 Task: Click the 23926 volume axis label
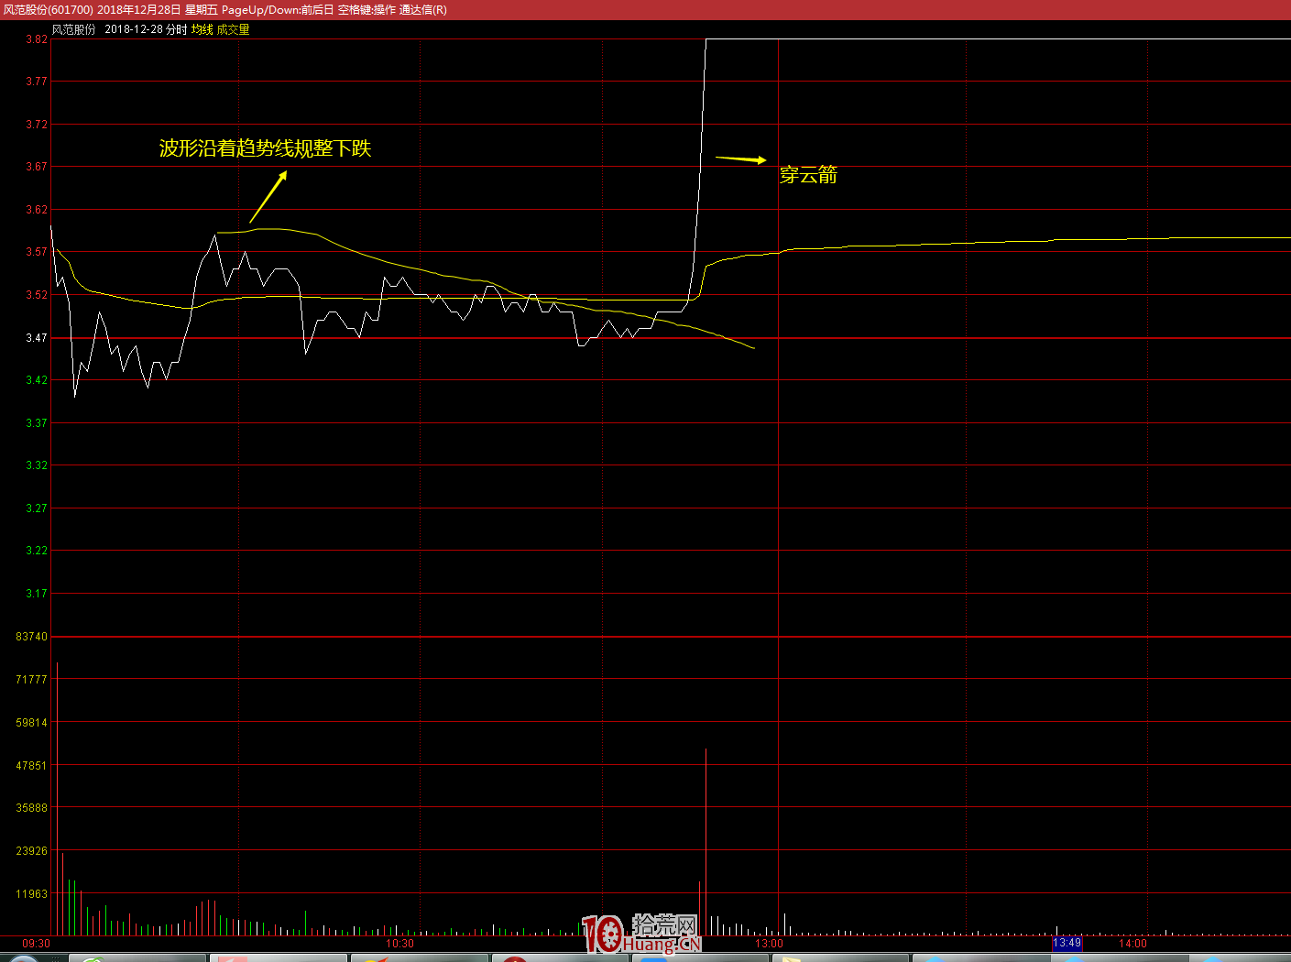pos(31,851)
